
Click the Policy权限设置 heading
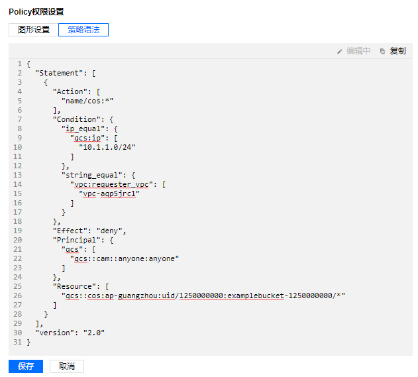(x=36, y=12)
